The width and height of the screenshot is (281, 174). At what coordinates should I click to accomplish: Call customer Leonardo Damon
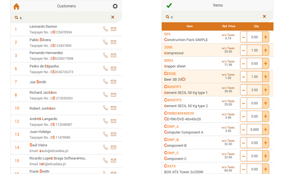click(105, 29)
